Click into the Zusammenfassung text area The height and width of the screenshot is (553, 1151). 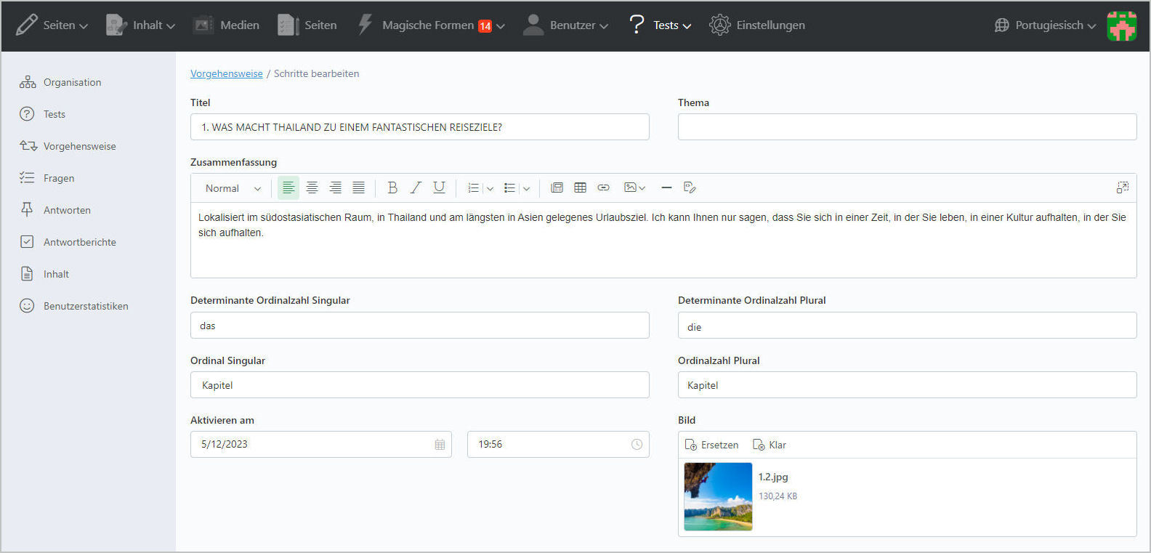point(663,240)
